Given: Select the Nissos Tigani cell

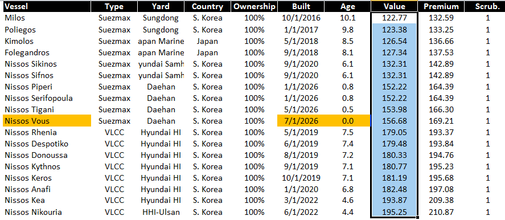Looking at the screenshot, I should pyautogui.click(x=47, y=109).
